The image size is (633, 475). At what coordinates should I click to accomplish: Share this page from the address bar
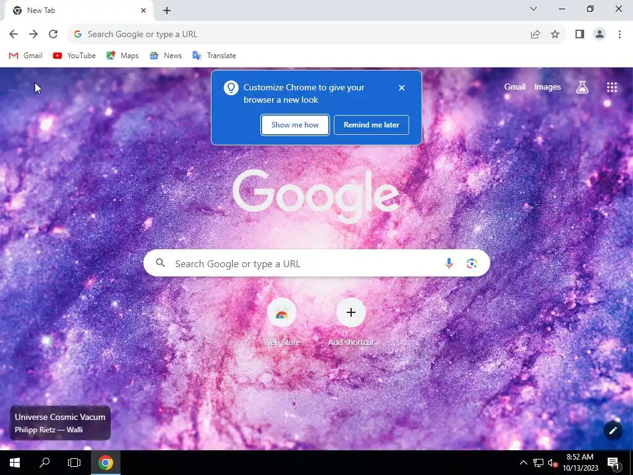[535, 35]
